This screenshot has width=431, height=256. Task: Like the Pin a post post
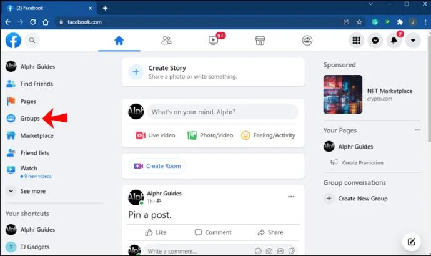point(156,232)
